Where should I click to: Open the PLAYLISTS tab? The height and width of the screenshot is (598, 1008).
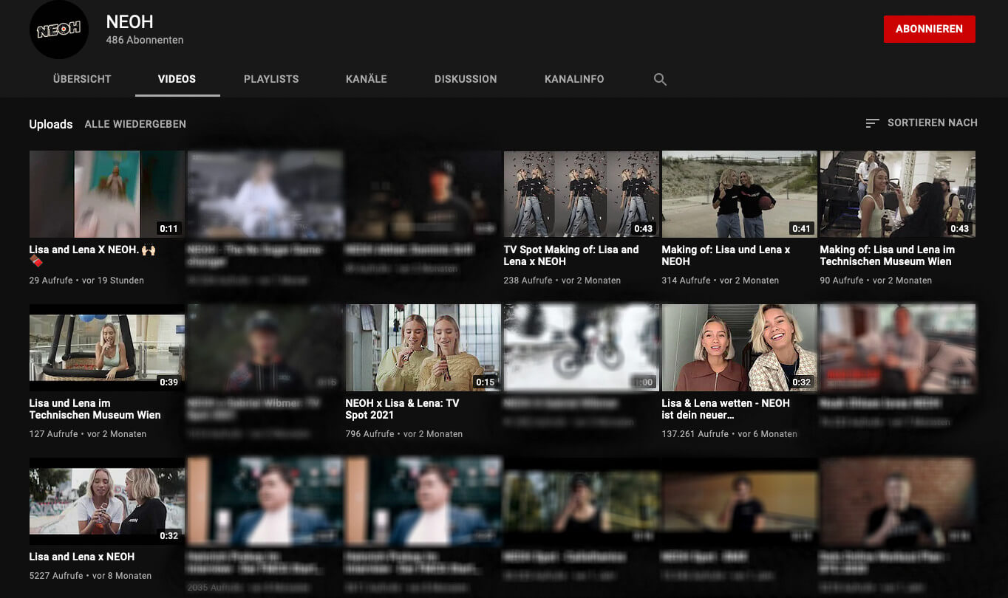click(x=271, y=79)
